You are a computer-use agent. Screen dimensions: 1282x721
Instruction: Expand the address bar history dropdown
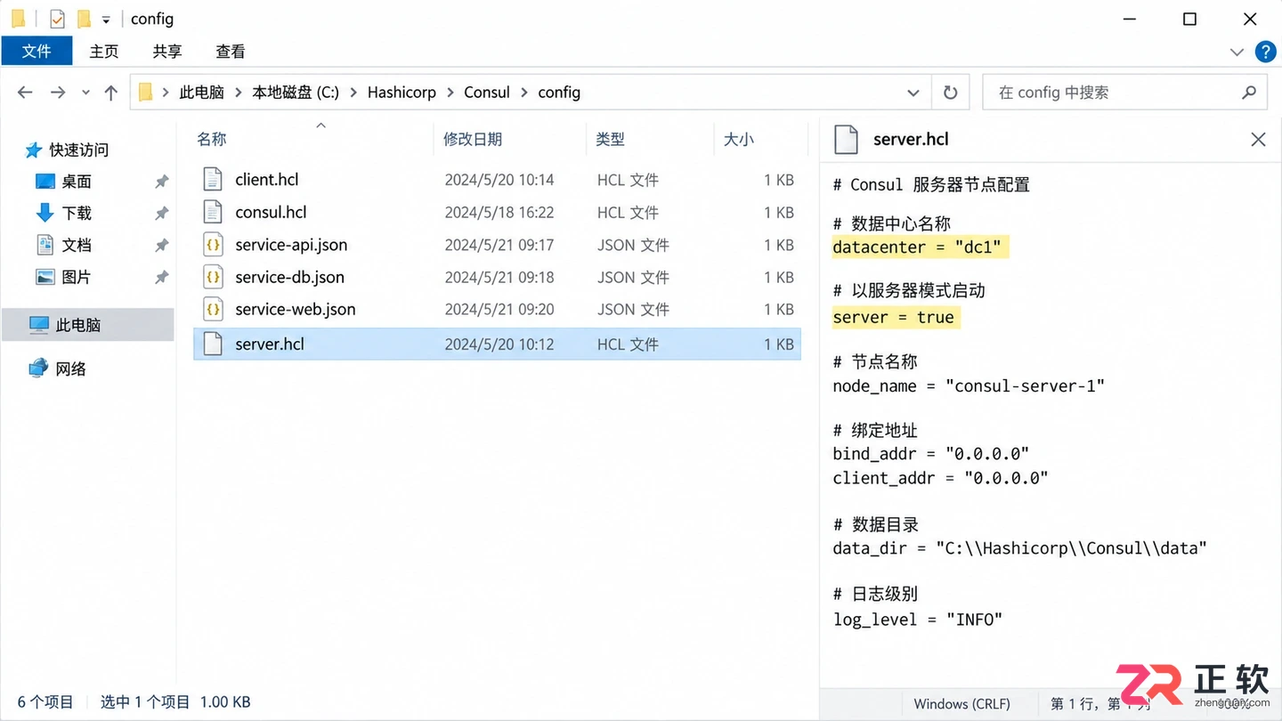point(913,93)
